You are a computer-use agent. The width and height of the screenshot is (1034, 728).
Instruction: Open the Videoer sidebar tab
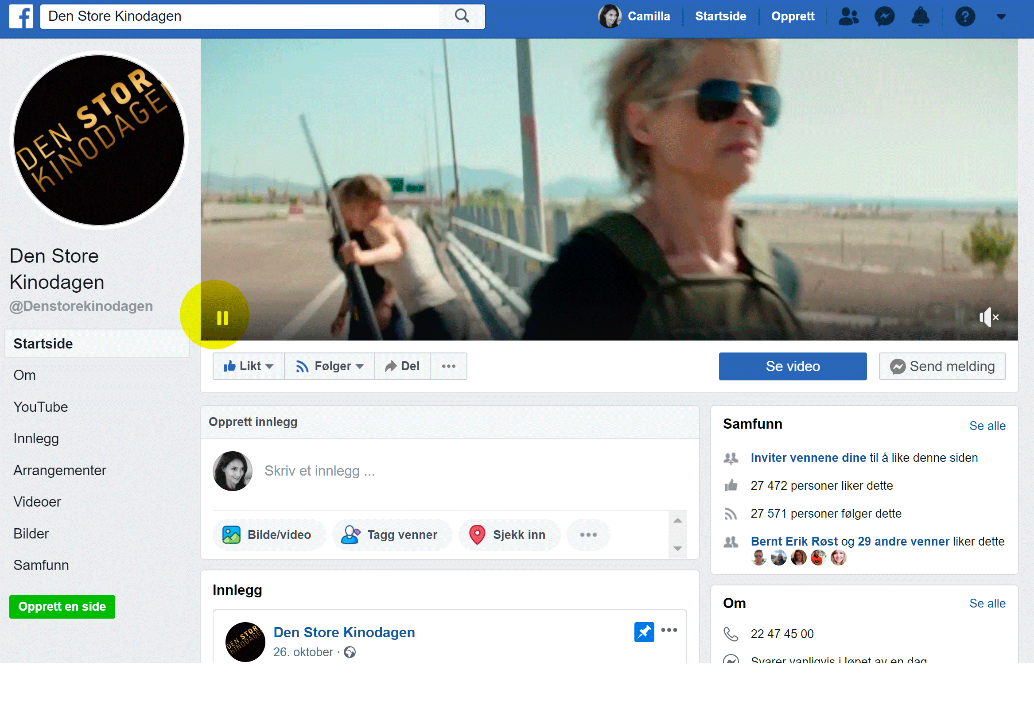[37, 502]
